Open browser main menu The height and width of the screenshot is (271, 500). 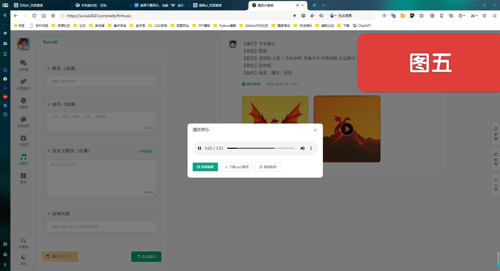pyautogui.click(x=484, y=16)
